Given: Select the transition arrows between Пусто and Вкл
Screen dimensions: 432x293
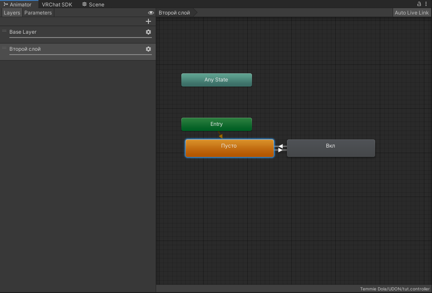Looking at the screenshot, I should (280, 148).
